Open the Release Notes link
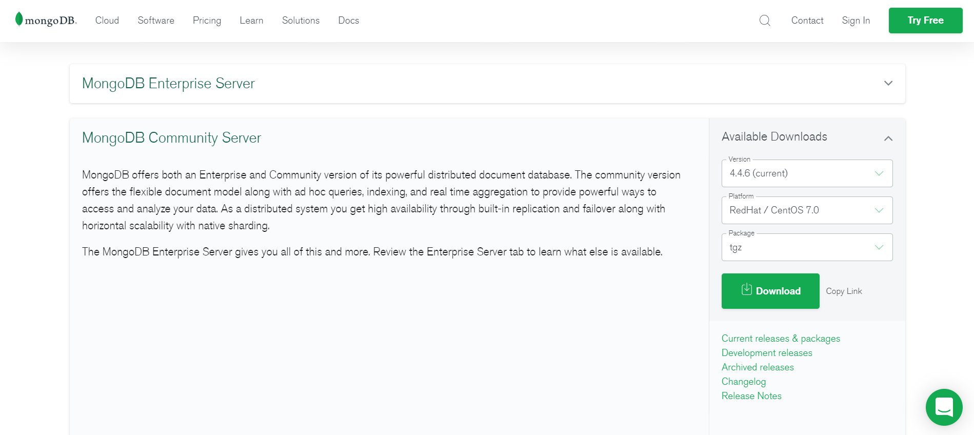The height and width of the screenshot is (435, 974). [x=751, y=396]
